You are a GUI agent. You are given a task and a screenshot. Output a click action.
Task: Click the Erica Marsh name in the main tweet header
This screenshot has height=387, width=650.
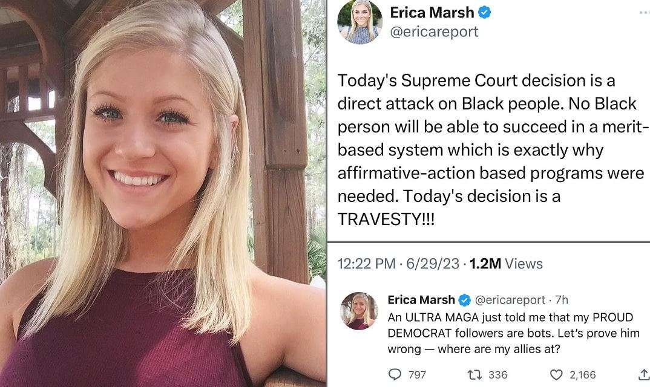click(x=432, y=13)
